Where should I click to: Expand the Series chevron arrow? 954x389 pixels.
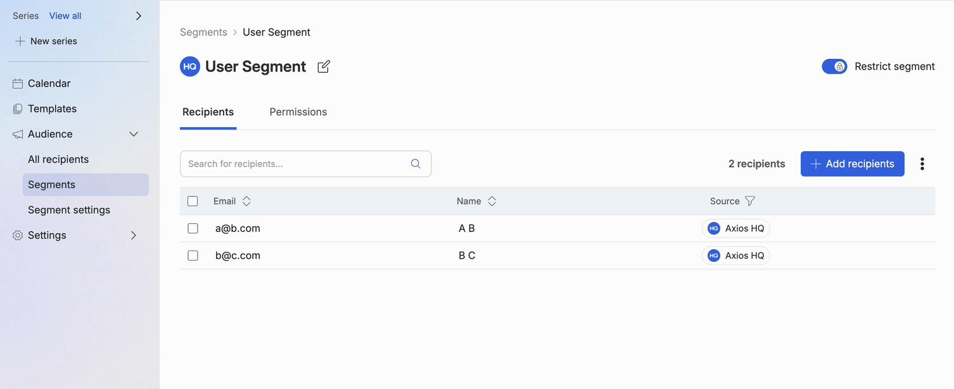pos(139,16)
